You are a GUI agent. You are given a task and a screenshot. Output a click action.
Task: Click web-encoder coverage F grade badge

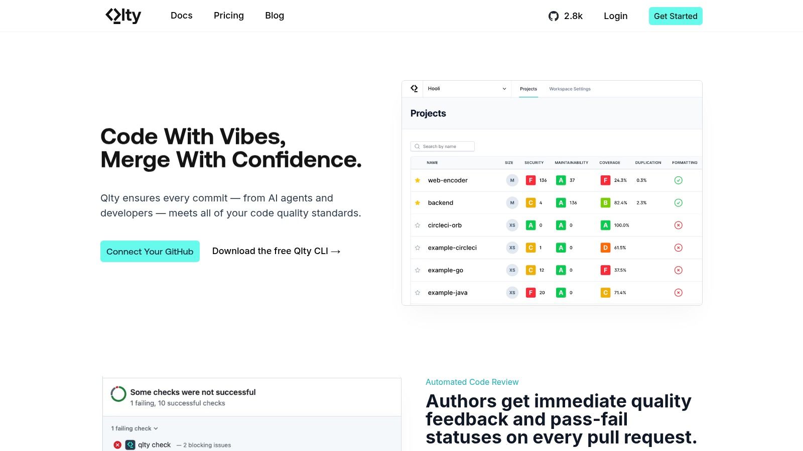pyautogui.click(x=606, y=180)
